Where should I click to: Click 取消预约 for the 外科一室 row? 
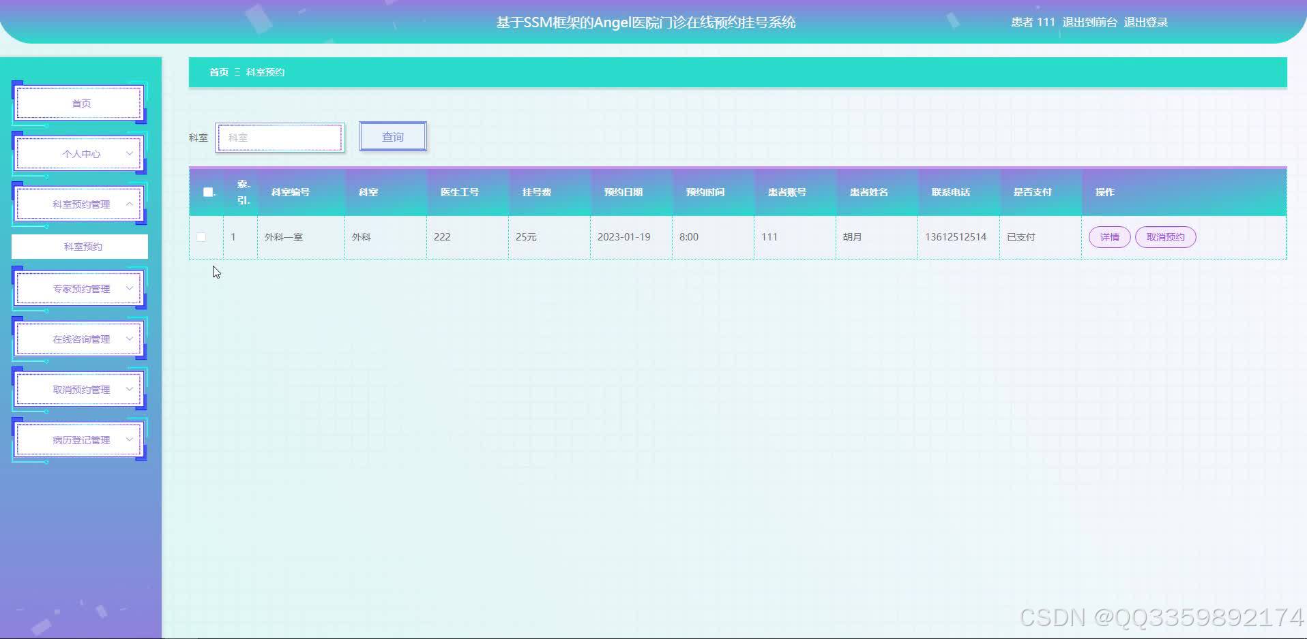[1166, 237]
